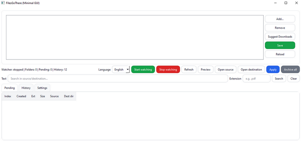The width and height of the screenshot is (301, 142).
Task: Click Open destination button
Action: tap(251, 69)
